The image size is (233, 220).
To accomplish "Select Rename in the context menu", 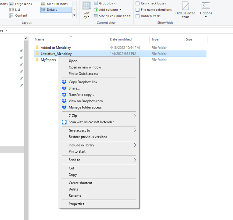I will [75, 196].
